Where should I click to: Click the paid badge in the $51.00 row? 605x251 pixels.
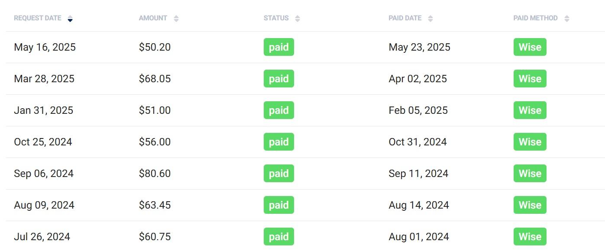pos(279,110)
